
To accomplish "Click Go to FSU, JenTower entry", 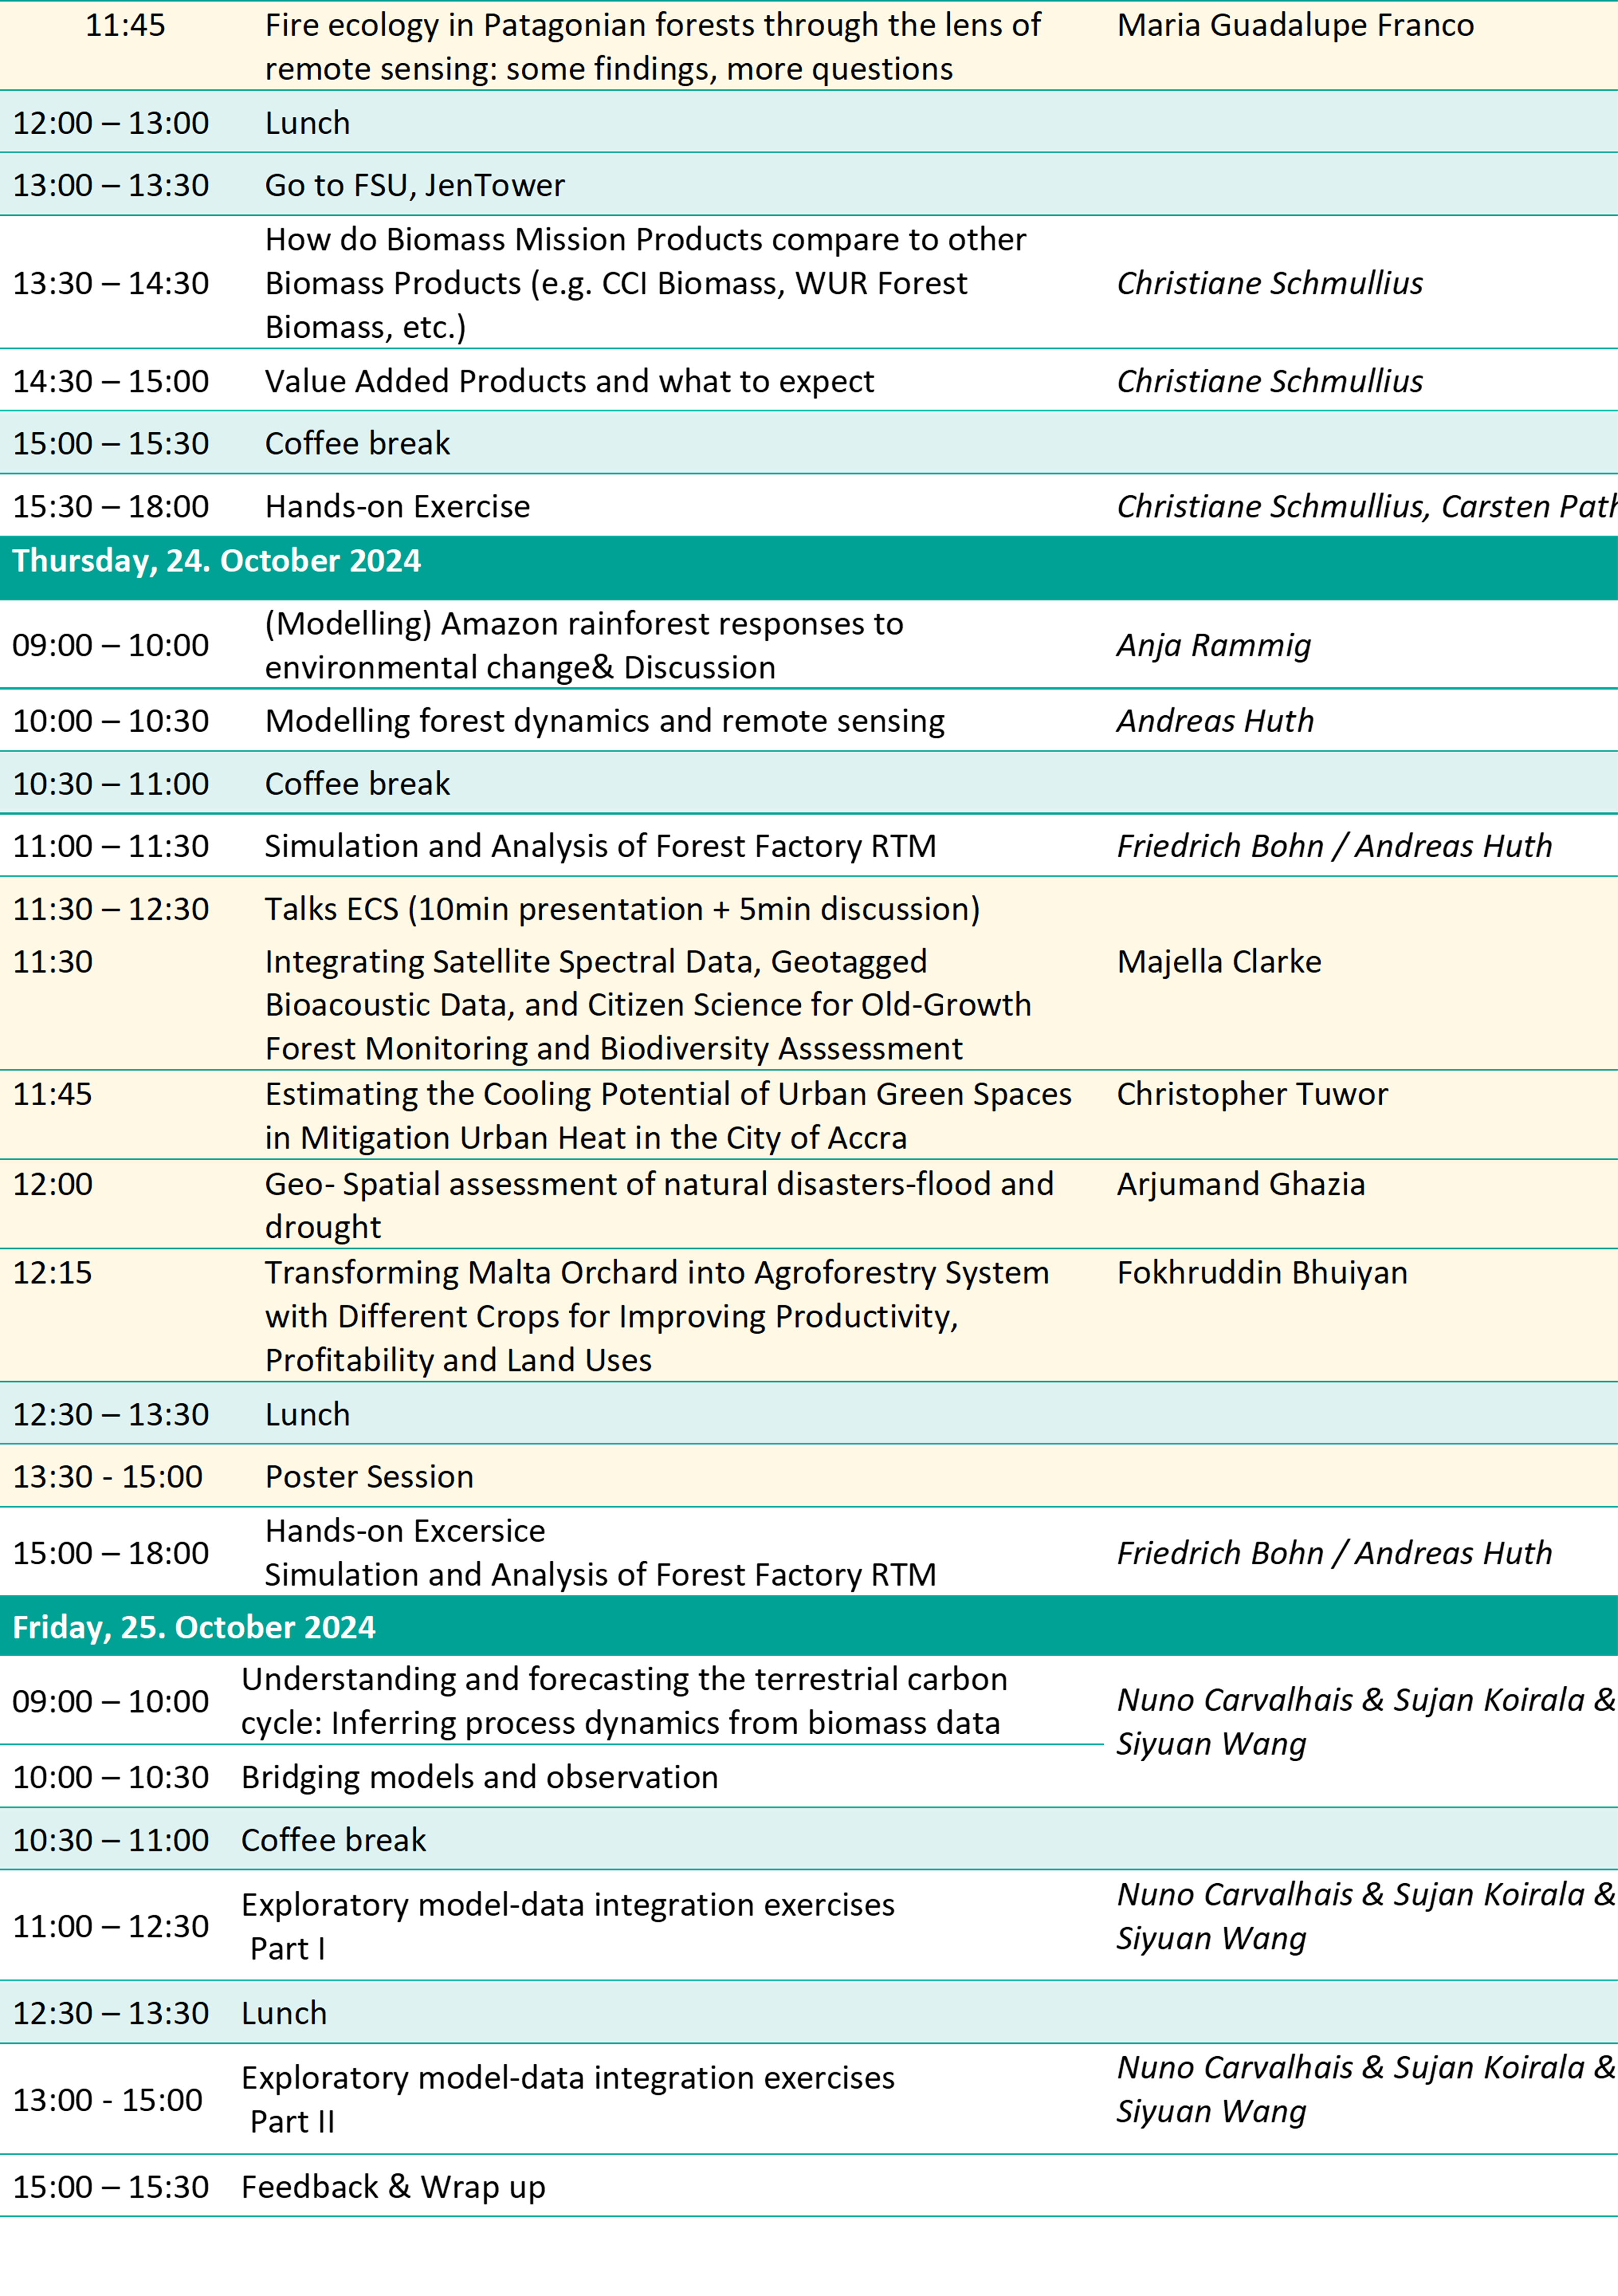I will pyautogui.click(x=414, y=185).
